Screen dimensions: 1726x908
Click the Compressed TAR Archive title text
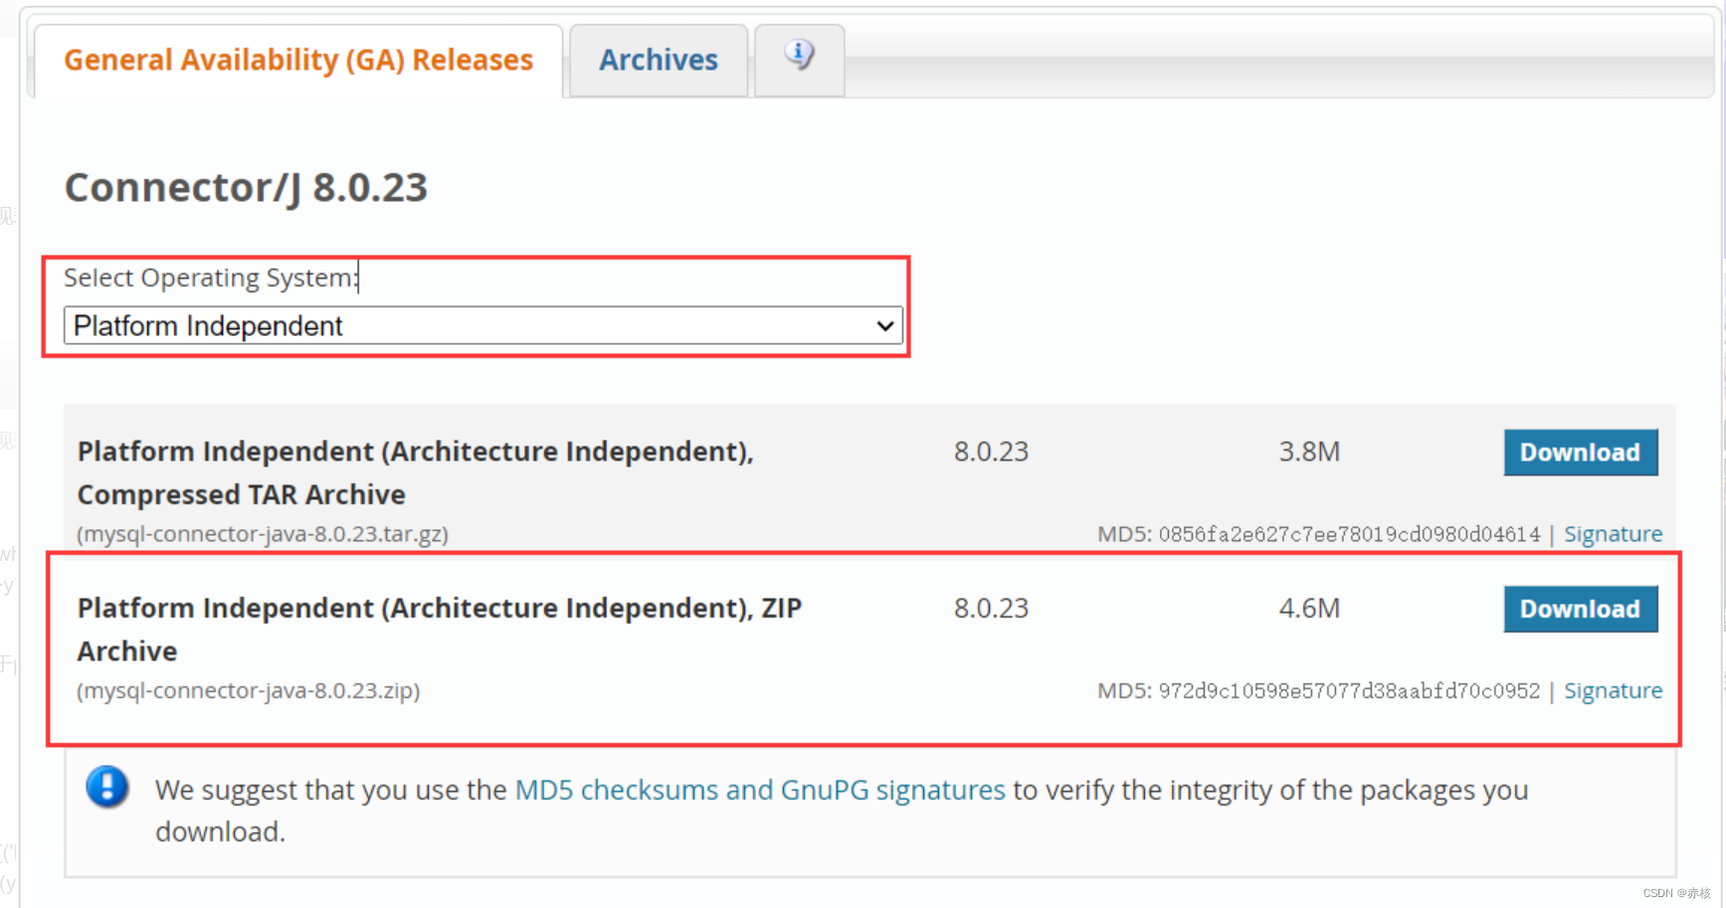416,472
